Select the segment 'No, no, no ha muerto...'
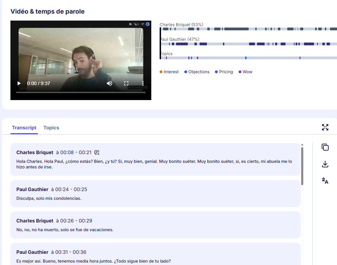The image size is (337, 265). click(155, 225)
